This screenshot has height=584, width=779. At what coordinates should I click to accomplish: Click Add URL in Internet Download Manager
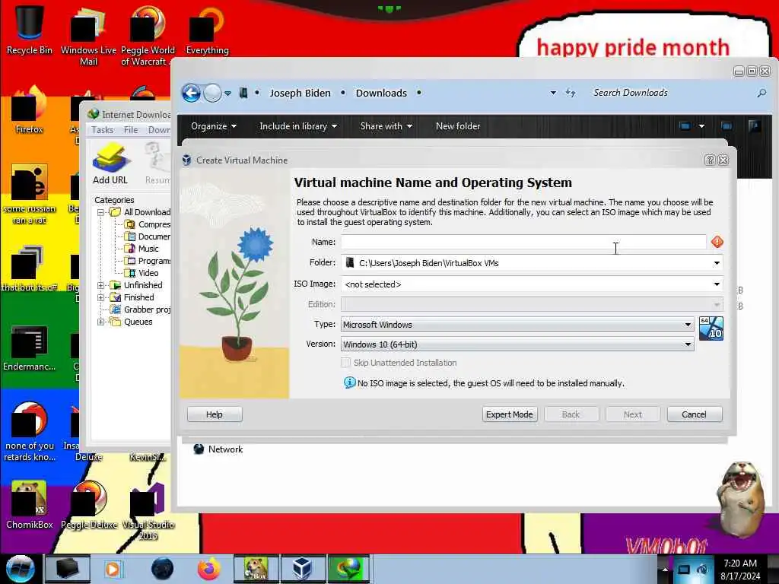pos(110,164)
